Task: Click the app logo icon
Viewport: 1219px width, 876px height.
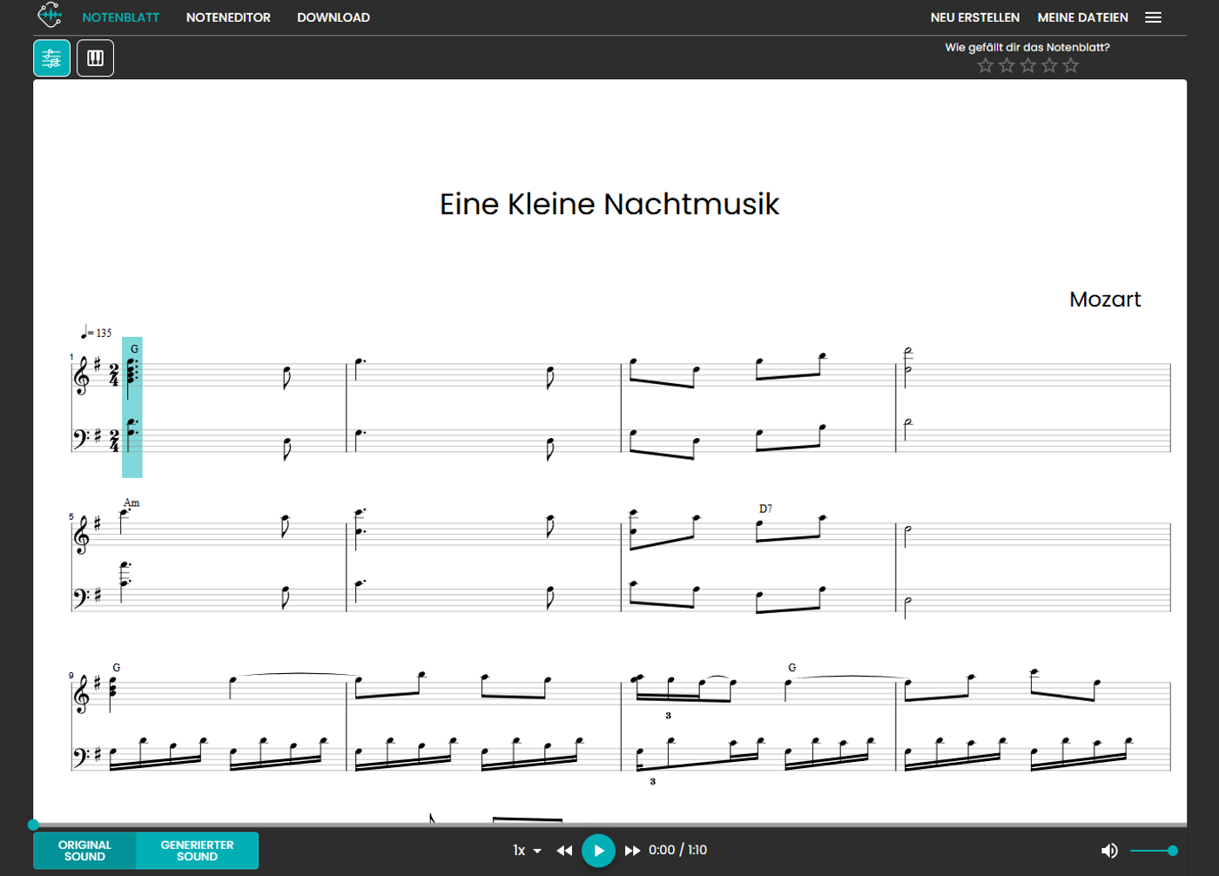Action: coord(50,15)
